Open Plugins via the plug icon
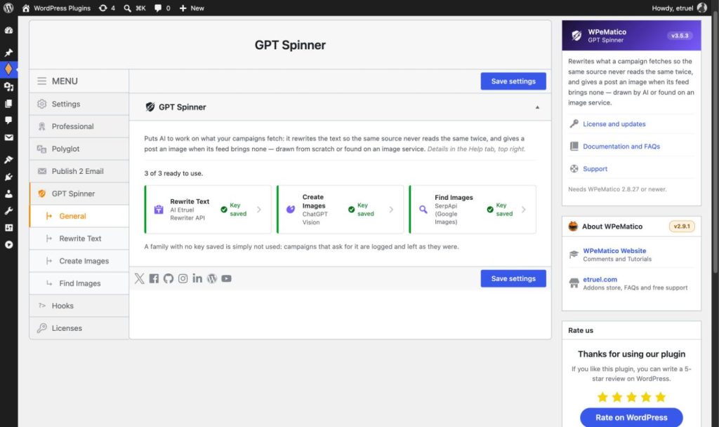The height and width of the screenshot is (427, 719). pyautogui.click(x=8, y=177)
